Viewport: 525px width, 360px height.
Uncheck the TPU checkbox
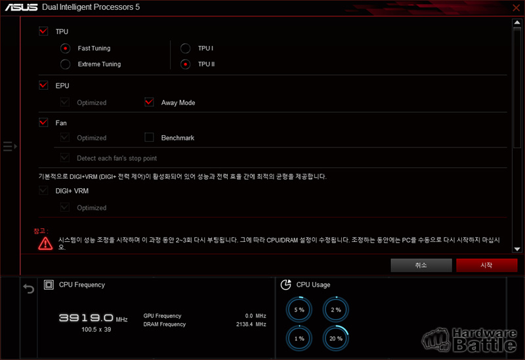[x=43, y=31]
